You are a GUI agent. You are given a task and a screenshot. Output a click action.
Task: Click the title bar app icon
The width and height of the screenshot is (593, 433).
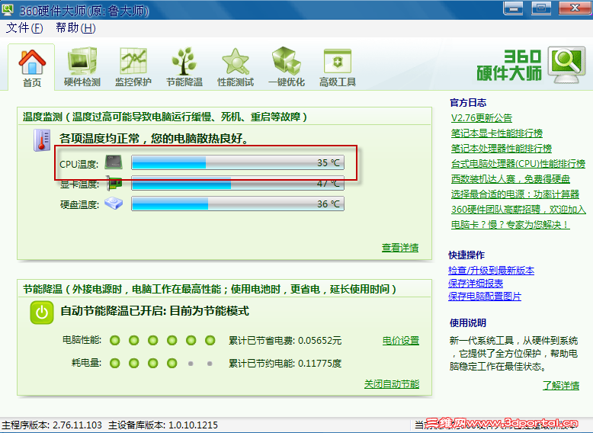tap(8, 10)
